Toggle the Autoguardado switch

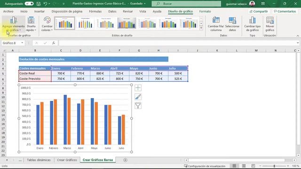tap(29, 4)
